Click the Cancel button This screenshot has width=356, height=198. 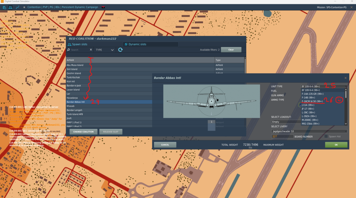[165, 145]
